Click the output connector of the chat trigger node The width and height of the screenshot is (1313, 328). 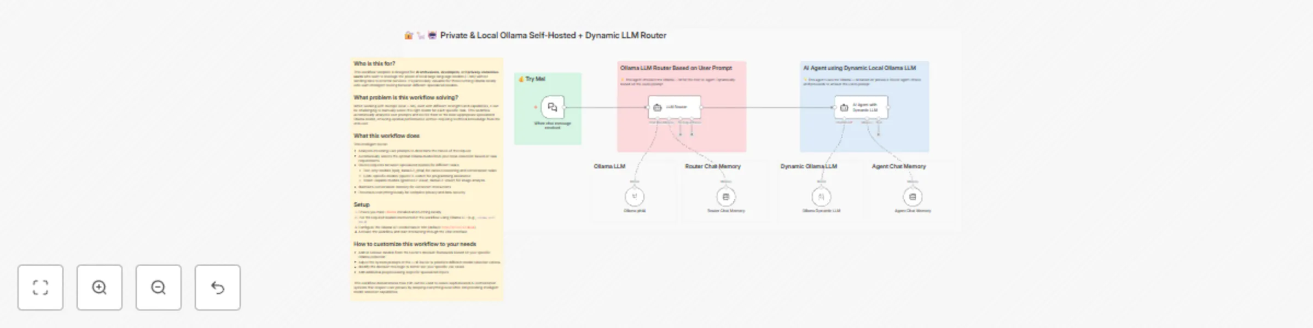[565, 107]
